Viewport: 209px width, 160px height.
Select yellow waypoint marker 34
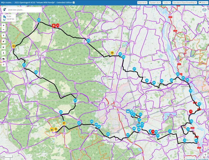14,46
